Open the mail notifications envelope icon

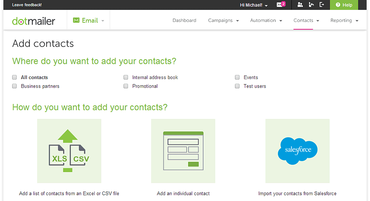point(281,5)
